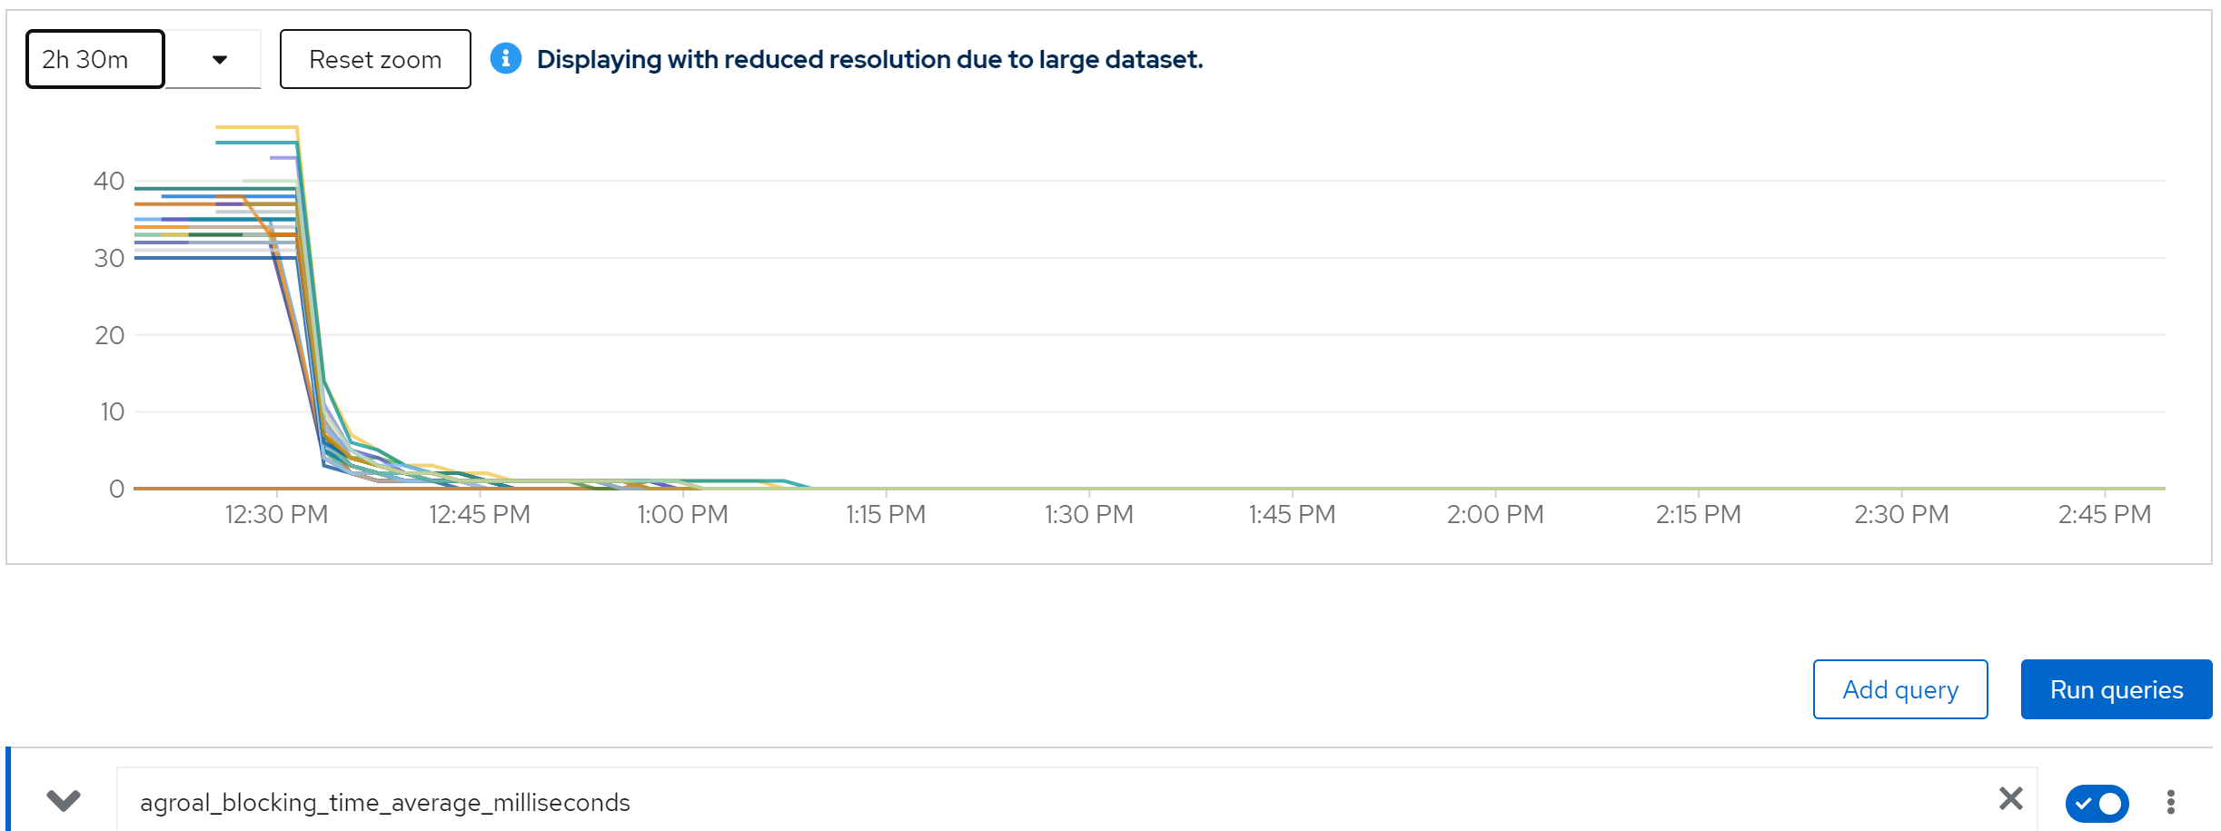Click the 12:30 PM axis label
2221x831 pixels.
click(x=276, y=515)
